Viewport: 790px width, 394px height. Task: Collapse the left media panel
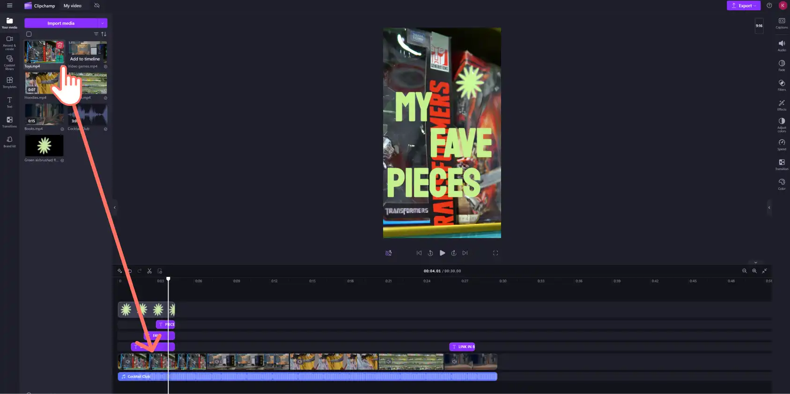point(115,208)
